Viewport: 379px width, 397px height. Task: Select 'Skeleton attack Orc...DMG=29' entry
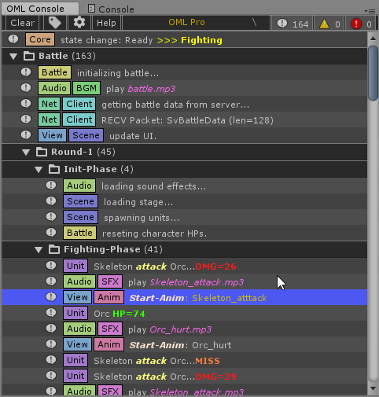coord(185,376)
